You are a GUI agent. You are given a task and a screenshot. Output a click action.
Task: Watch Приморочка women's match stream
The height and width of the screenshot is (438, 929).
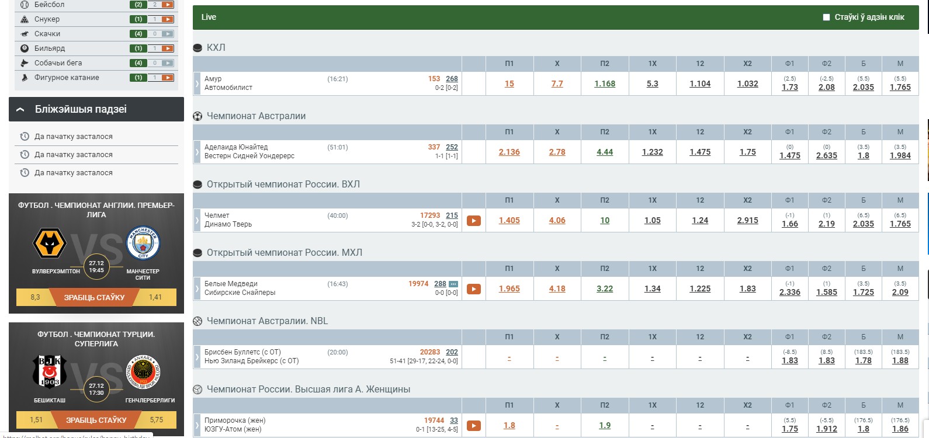point(474,426)
